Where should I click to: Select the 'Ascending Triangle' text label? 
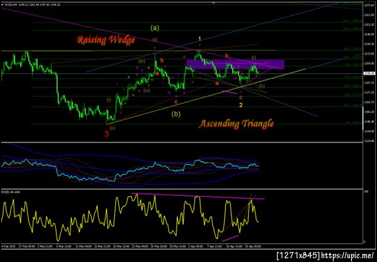236,124
